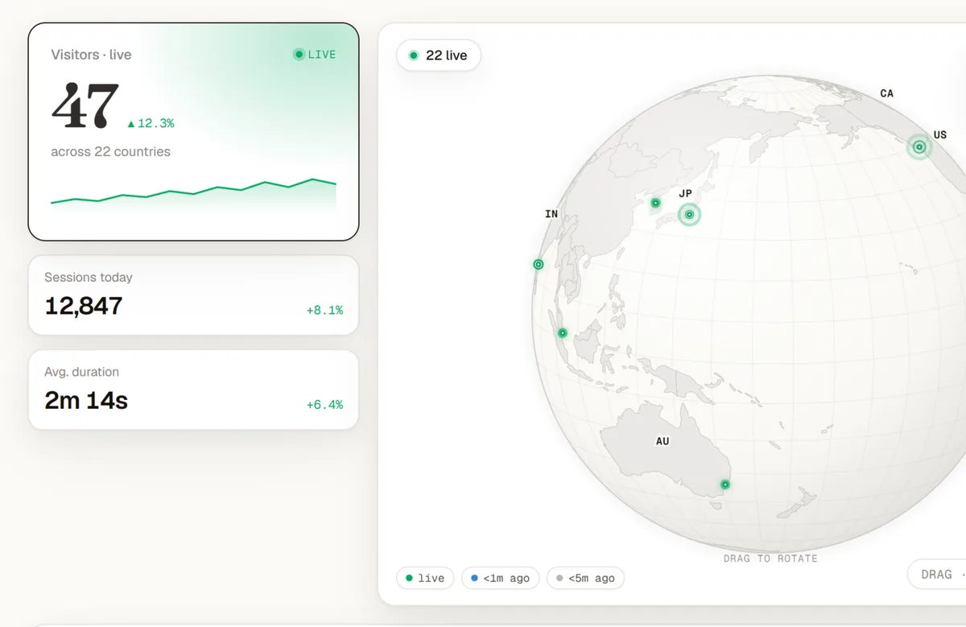The height and width of the screenshot is (627, 966).
Task: Open the Avg. duration card
Action: (193, 390)
